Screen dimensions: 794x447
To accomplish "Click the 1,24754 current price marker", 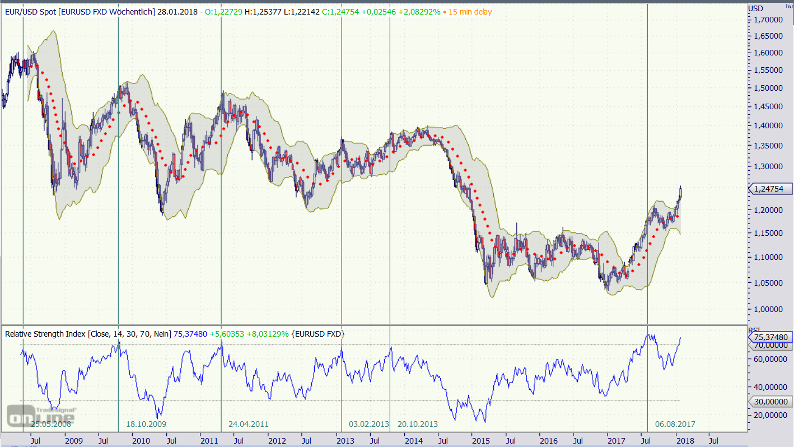I will 772,189.
